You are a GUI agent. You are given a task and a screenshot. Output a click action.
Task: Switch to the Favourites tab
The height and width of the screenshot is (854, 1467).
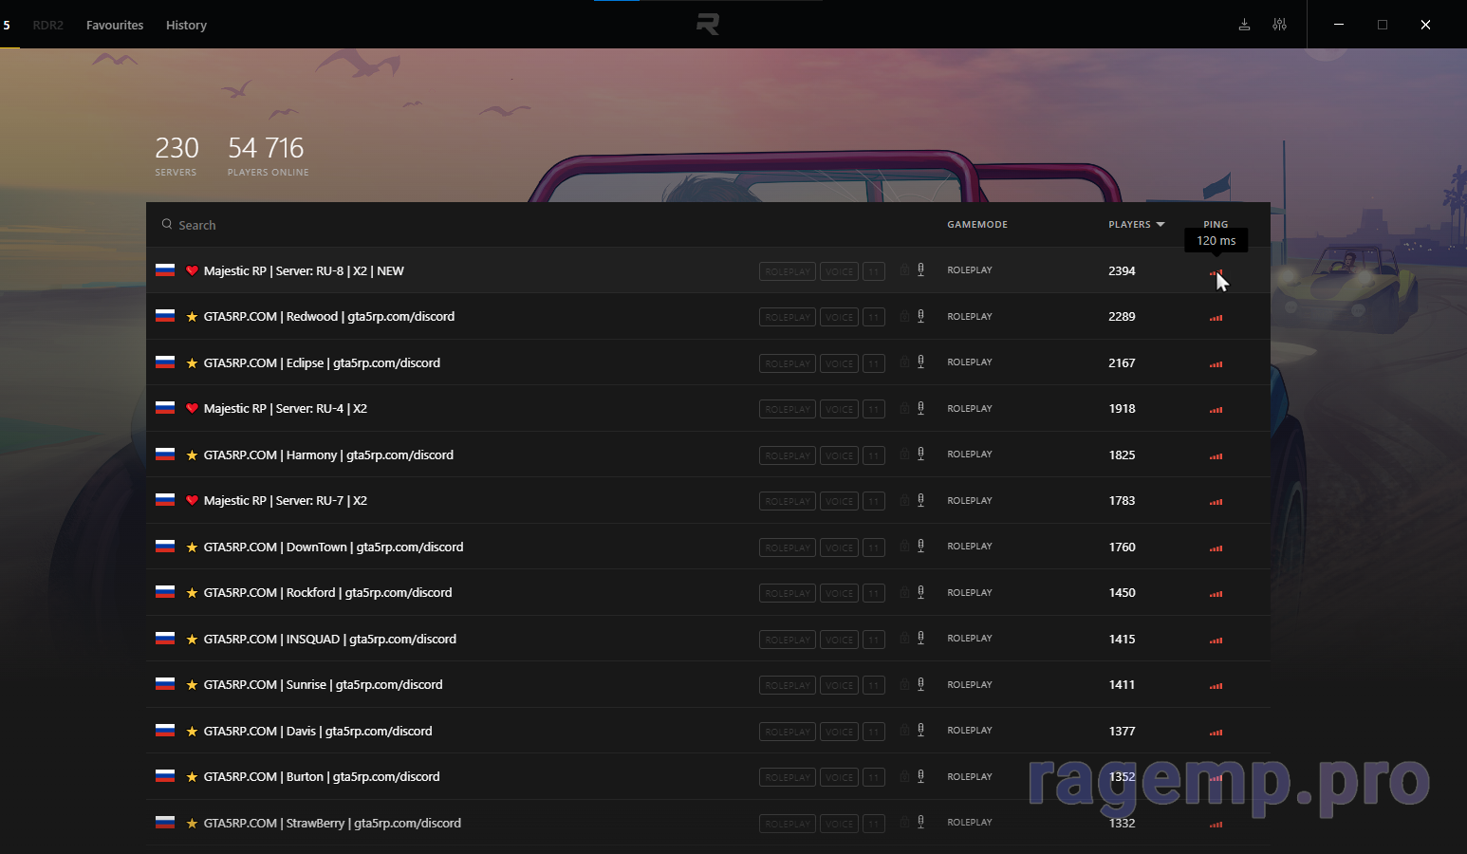click(115, 25)
